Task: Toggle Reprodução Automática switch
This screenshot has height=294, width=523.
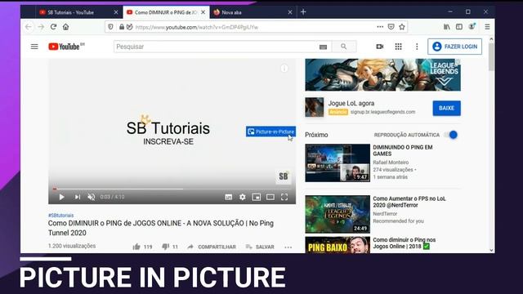Action: (451, 135)
